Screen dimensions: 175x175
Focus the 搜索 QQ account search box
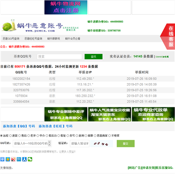tap(59, 56)
